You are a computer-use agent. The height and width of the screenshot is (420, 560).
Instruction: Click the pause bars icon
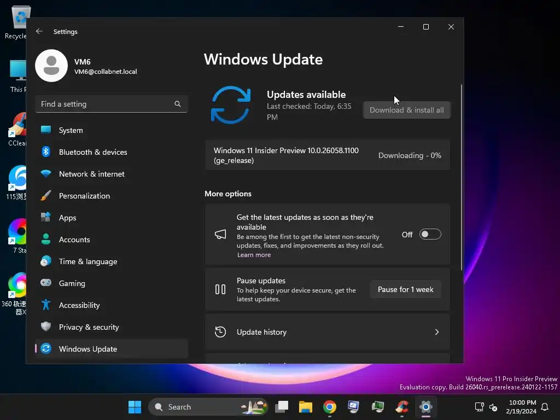coord(220,289)
